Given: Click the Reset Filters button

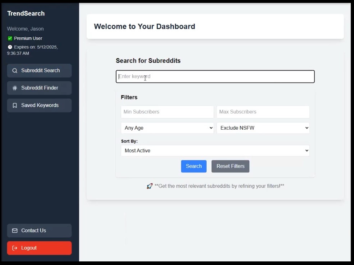Looking at the screenshot, I should click(x=230, y=166).
